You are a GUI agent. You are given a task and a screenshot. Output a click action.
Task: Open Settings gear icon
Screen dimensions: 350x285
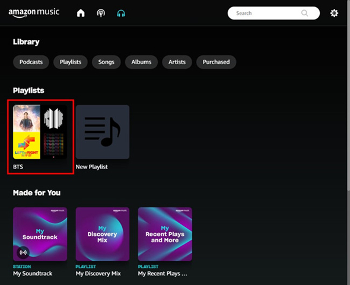click(x=334, y=13)
